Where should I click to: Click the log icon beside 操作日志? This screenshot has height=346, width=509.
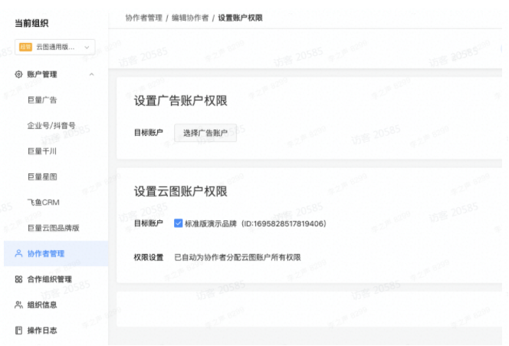[18, 331]
